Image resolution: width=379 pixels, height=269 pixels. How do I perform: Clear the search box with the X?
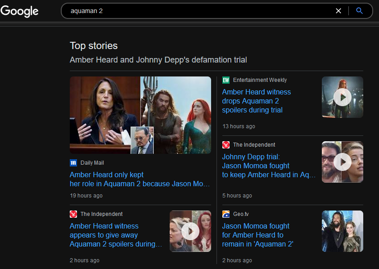point(338,11)
